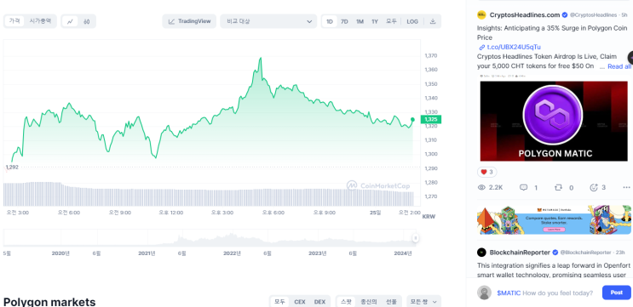Click the MetaMask portfolio ad banner
This screenshot has height=307, width=633.
[554, 220]
